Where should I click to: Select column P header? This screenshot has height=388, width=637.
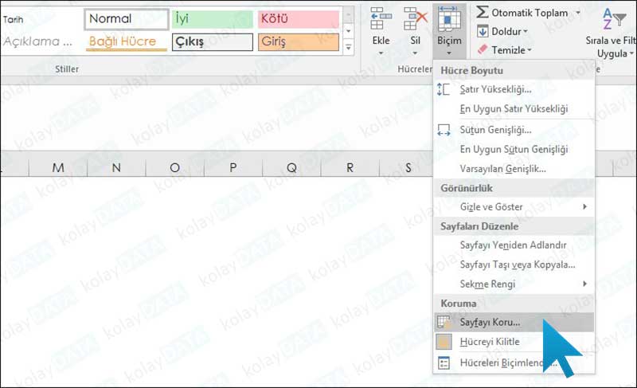tap(233, 167)
